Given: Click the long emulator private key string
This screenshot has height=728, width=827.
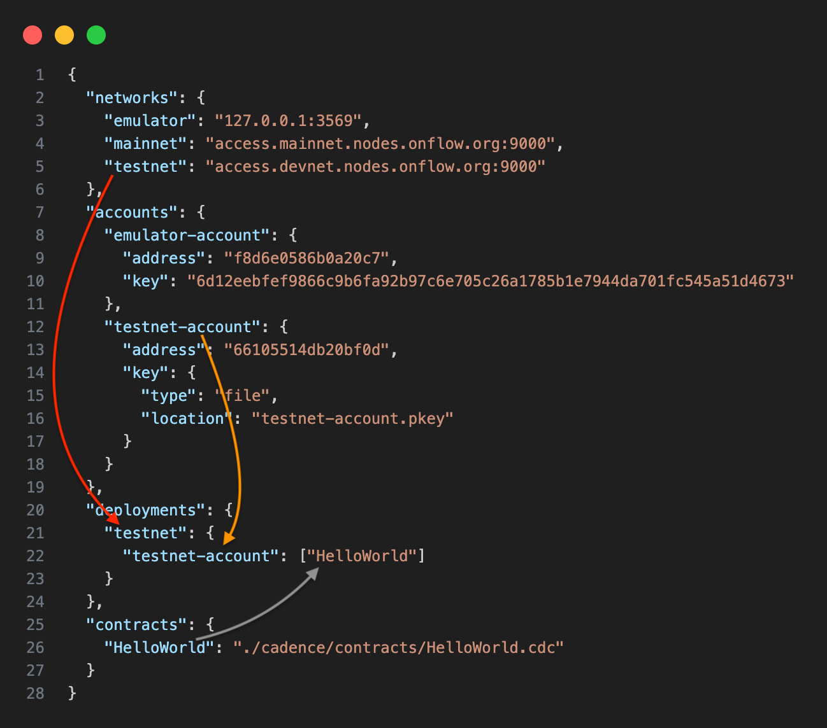Looking at the screenshot, I should [490, 281].
